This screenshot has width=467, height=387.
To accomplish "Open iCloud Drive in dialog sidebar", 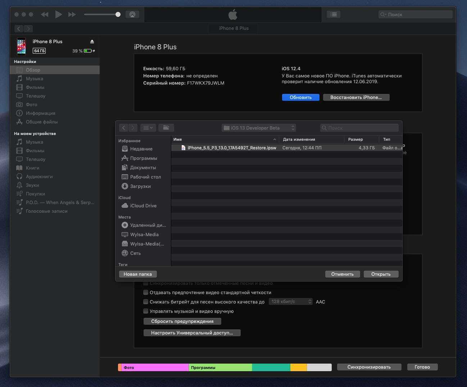I will click(x=143, y=206).
